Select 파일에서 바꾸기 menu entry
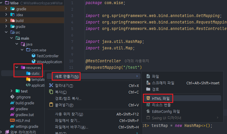Image resolution: width=227 pixels, height=134 pixels. point(94,127)
